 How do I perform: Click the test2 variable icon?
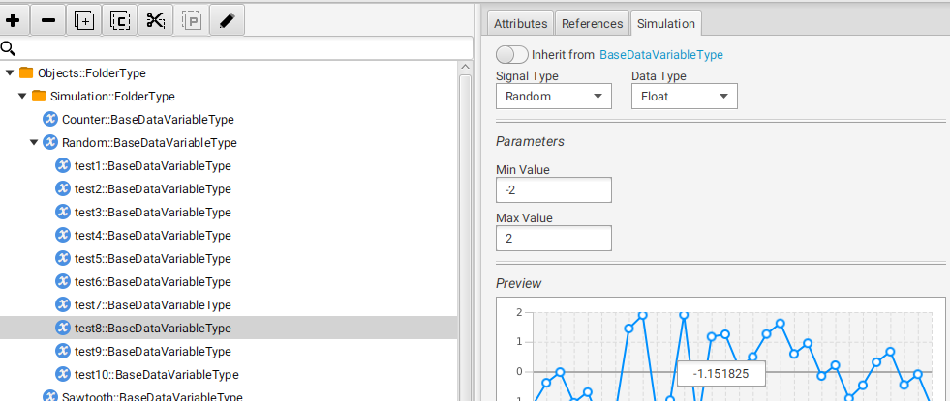click(x=62, y=188)
